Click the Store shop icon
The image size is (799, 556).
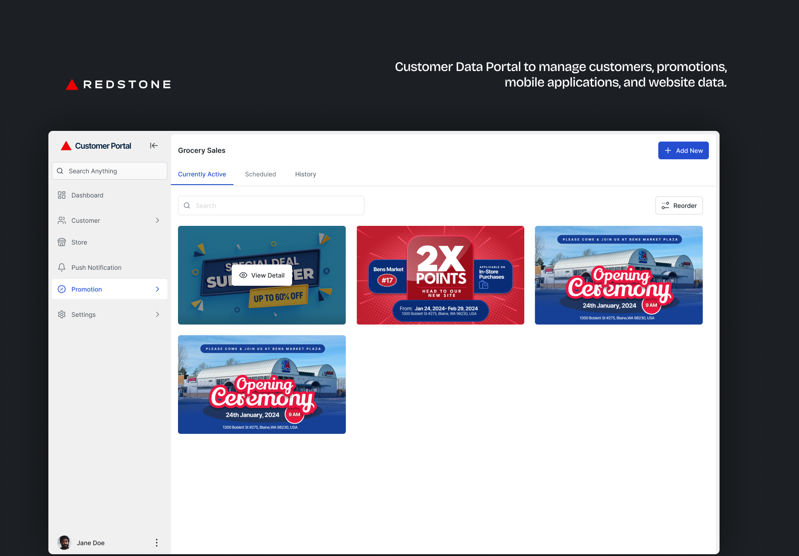pos(62,242)
